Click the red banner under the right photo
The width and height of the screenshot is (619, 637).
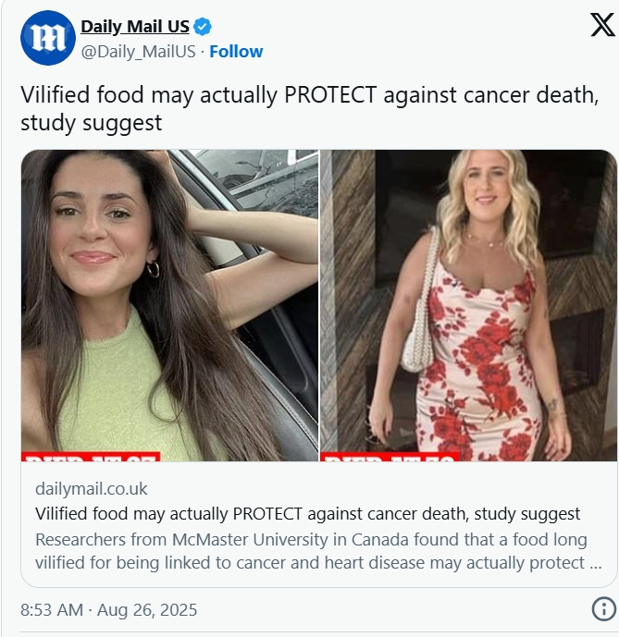coord(390,456)
